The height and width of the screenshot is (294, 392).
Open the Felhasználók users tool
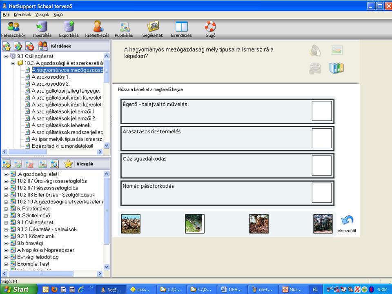pyautogui.click(x=13, y=27)
